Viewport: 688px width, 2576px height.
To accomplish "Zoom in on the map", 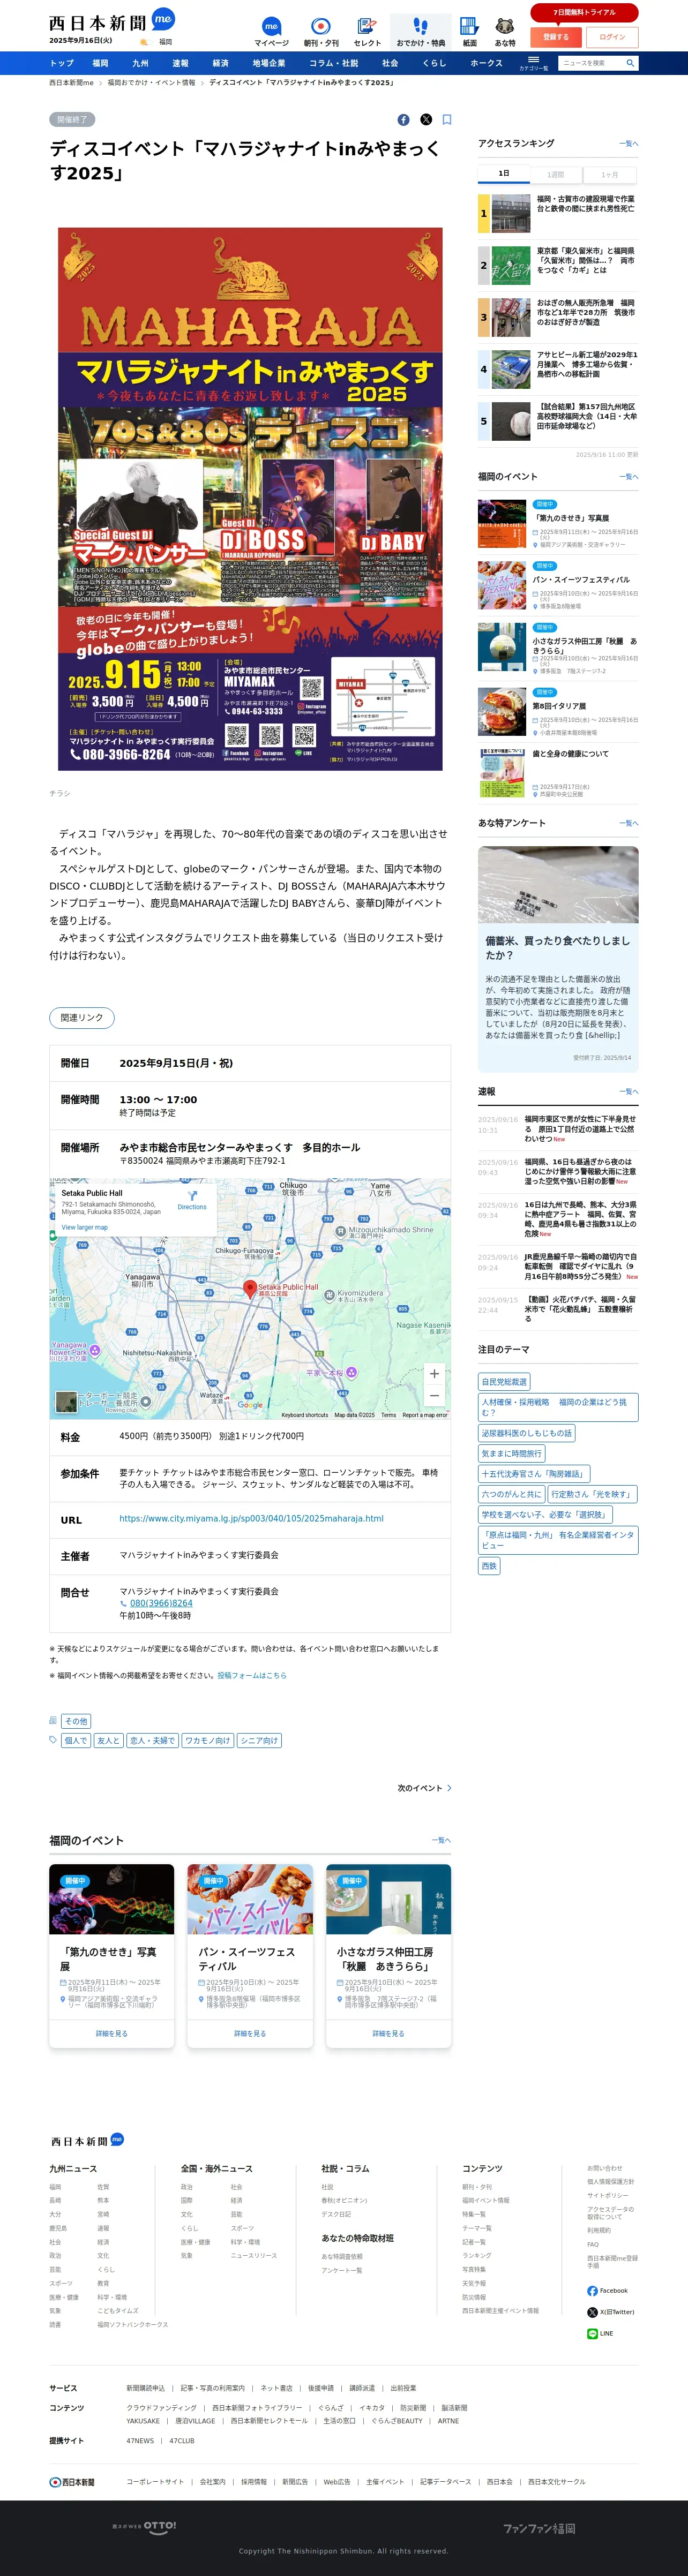I will pyautogui.click(x=434, y=1373).
